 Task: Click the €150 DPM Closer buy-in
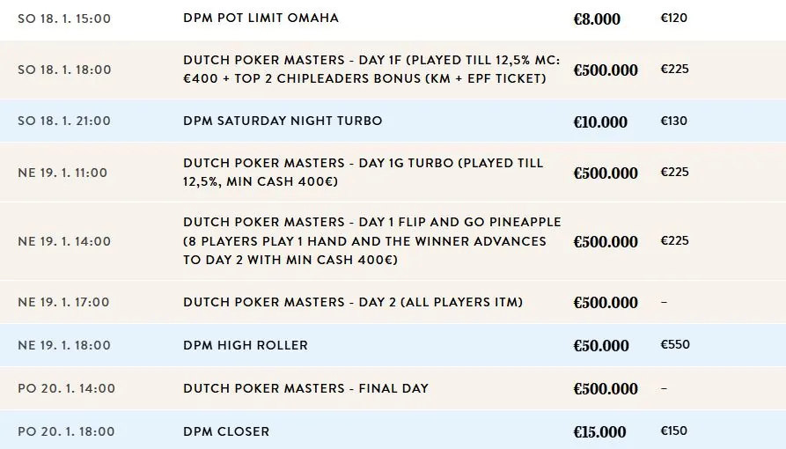673,431
